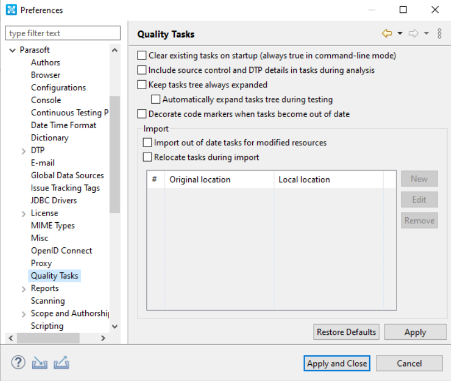The image size is (451, 381).
Task: Expand the License tree node
Action: tap(23, 213)
